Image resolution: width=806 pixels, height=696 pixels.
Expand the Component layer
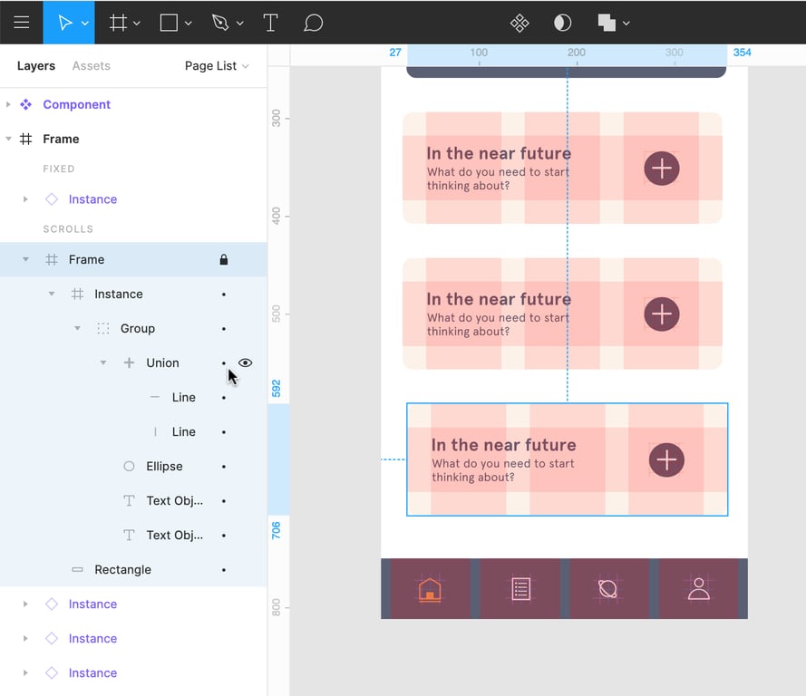[8, 104]
